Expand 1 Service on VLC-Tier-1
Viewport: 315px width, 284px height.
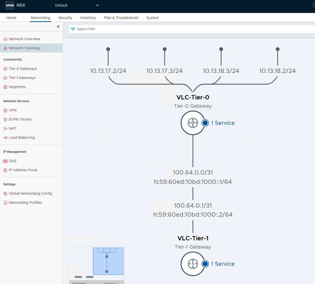point(222,264)
